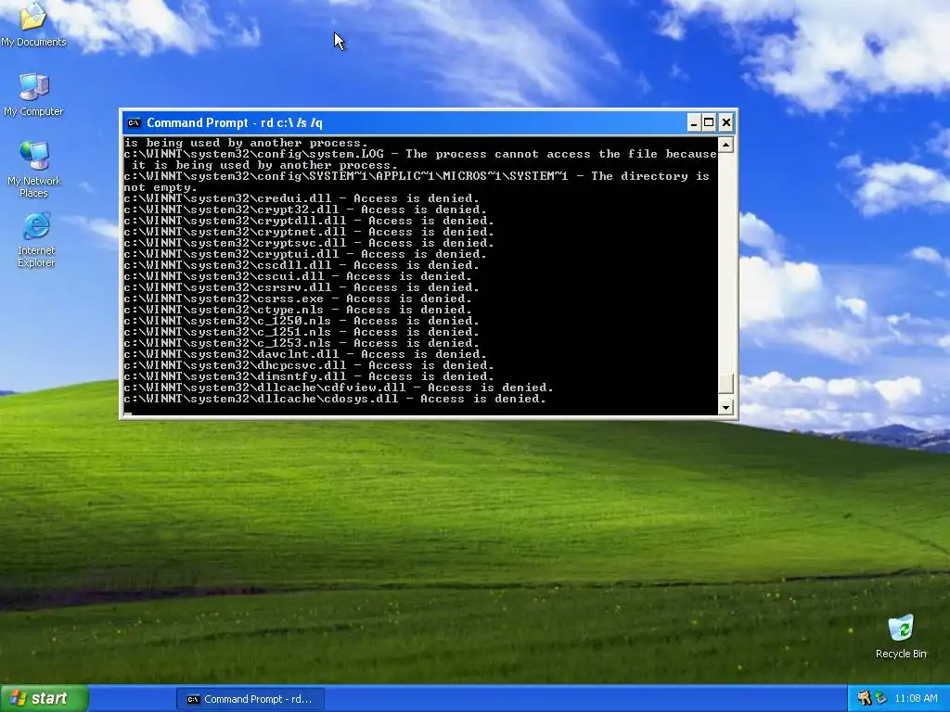Click the crypt32.dll access denied line
Viewport: 950px width, 712px height.
click(304, 210)
